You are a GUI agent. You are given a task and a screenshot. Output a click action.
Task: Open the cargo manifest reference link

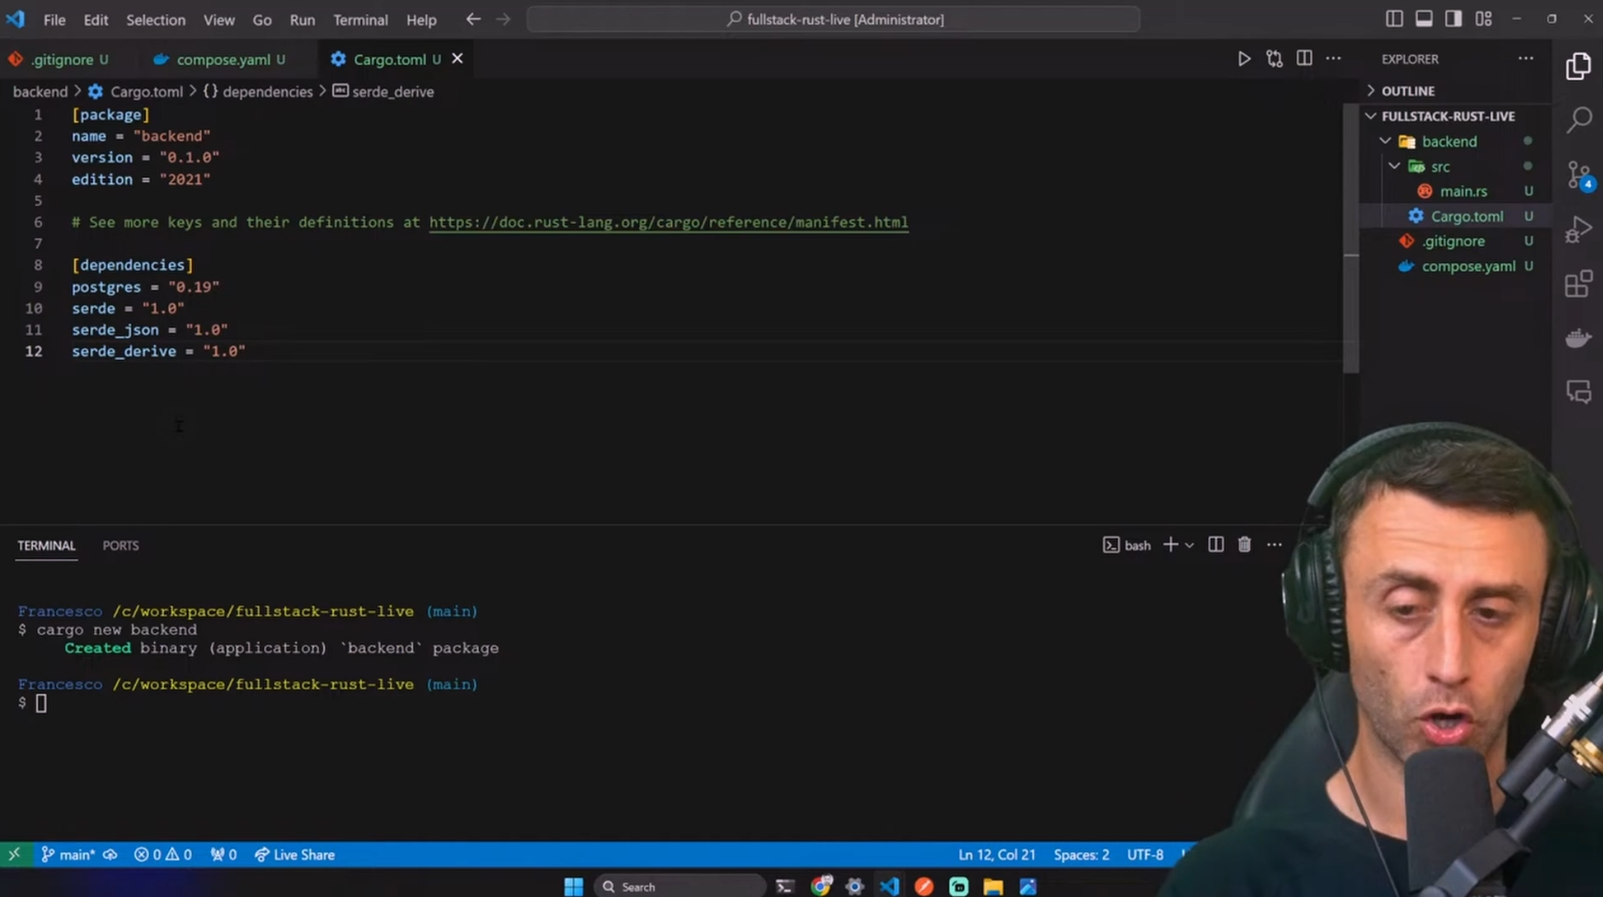point(668,221)
